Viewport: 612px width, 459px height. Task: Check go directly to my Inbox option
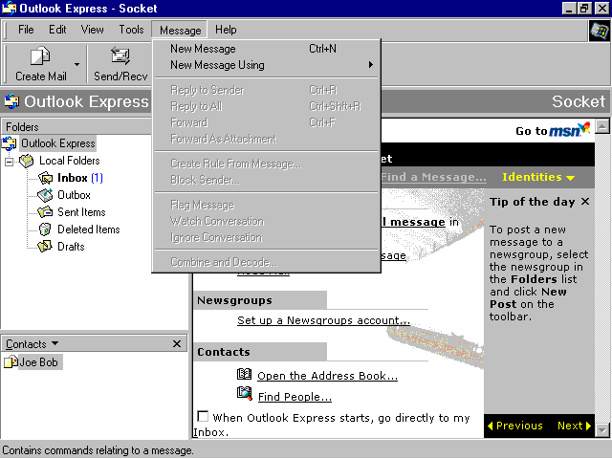click(203, 416)
